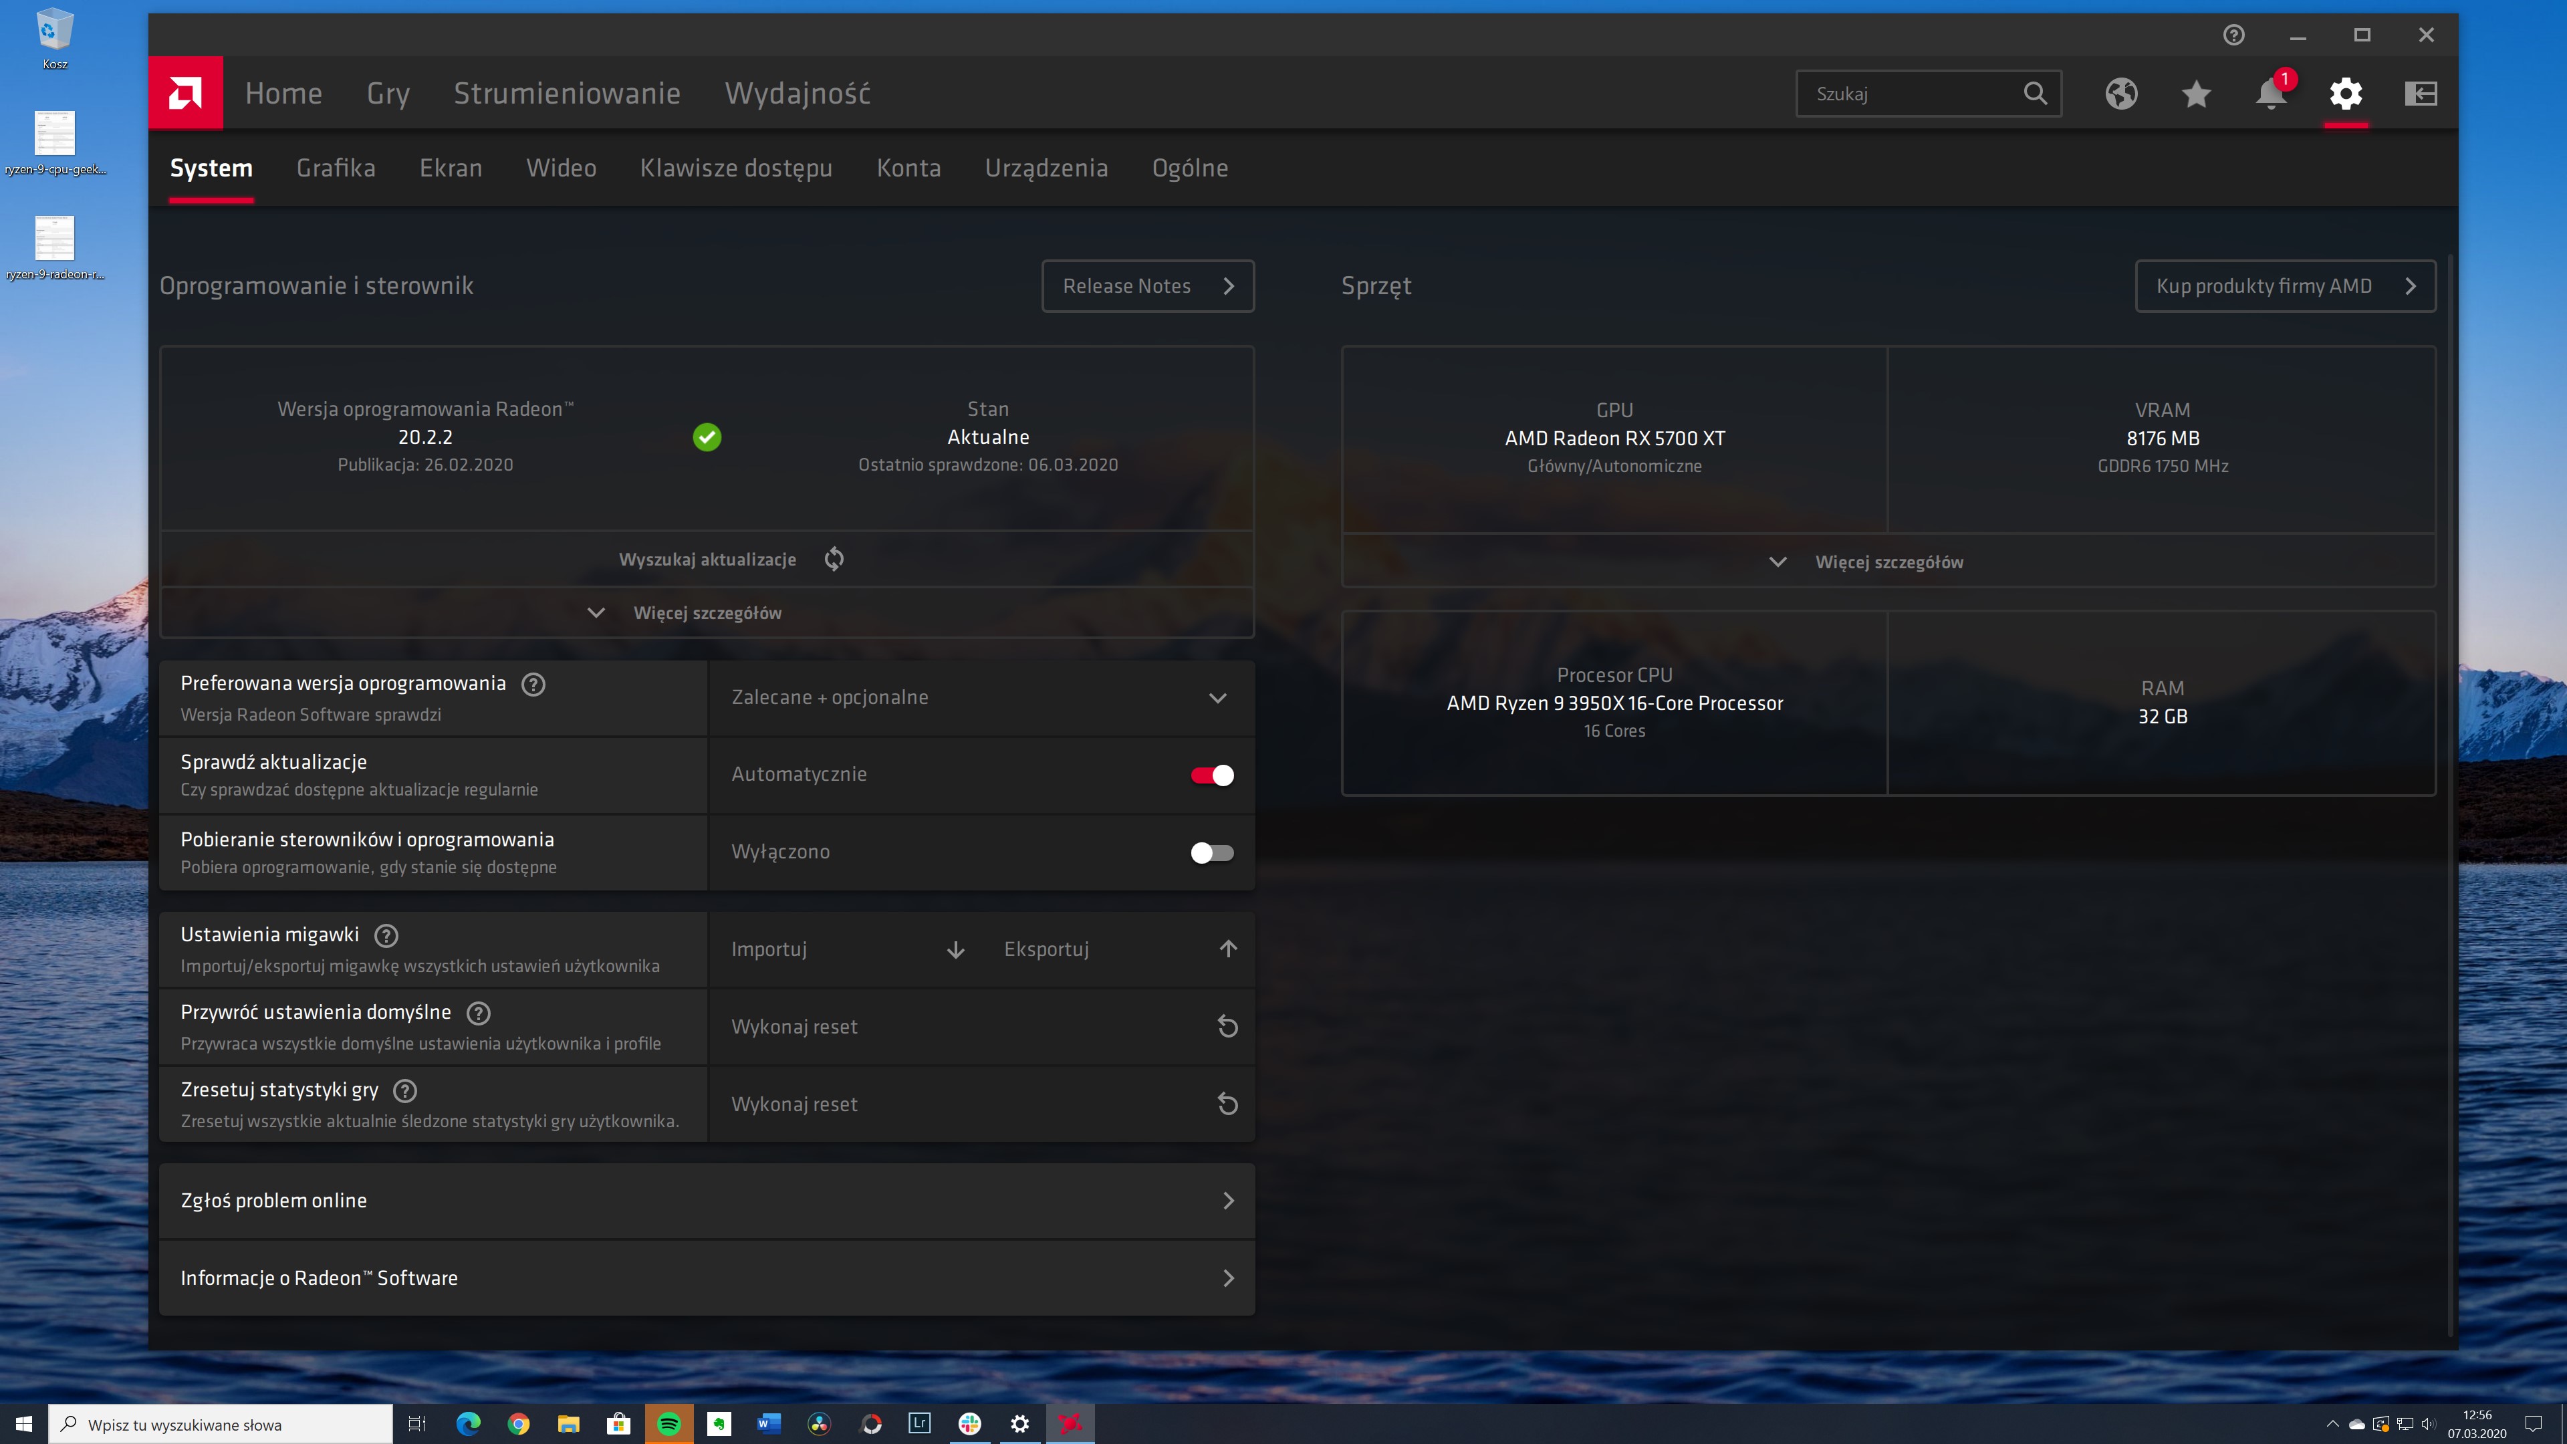Switch to Gry tab

[x=388, y=94]
